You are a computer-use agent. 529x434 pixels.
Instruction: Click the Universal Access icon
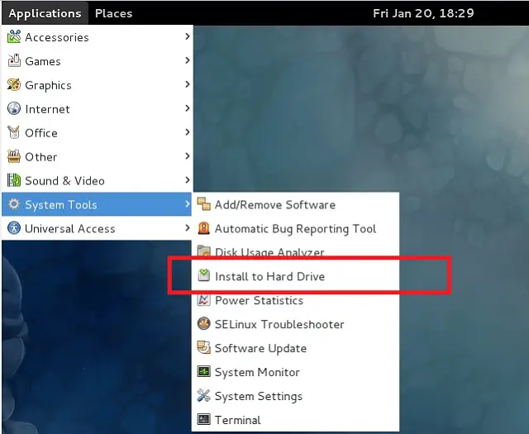(14, 228)
